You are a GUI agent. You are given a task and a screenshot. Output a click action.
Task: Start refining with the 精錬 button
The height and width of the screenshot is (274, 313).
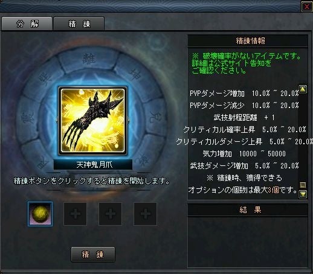pyautogui.click(x=93, y=255)
